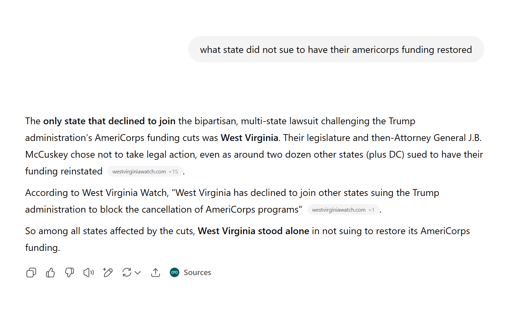Click bold 'West Virginia' in first paragraph
The image size is (514, 313).
click(x=249, y=138)
